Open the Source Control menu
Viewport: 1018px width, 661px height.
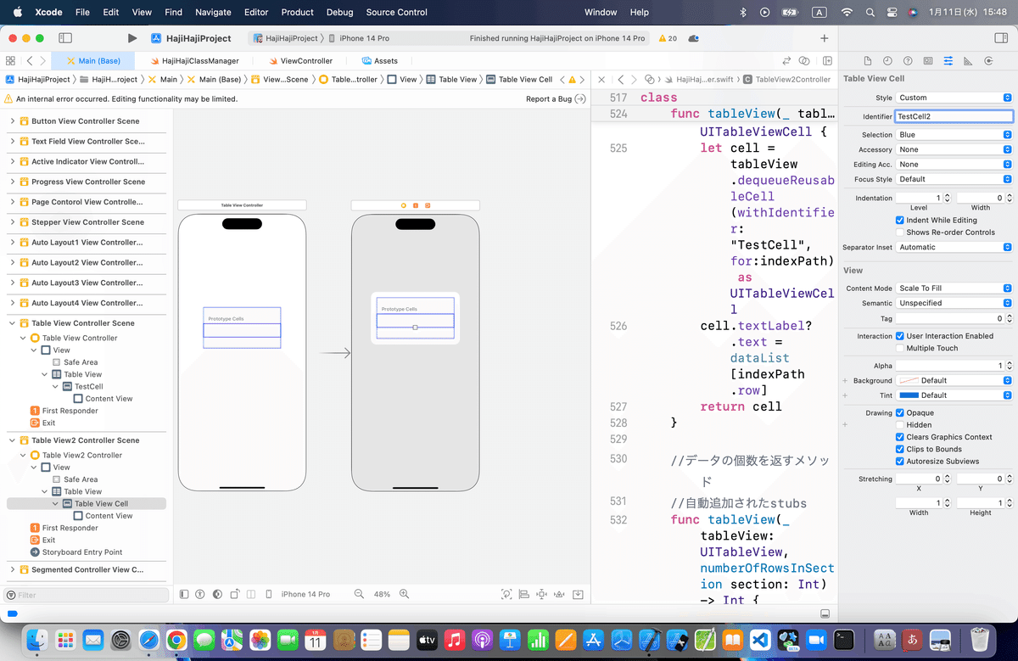coord(397,12)
